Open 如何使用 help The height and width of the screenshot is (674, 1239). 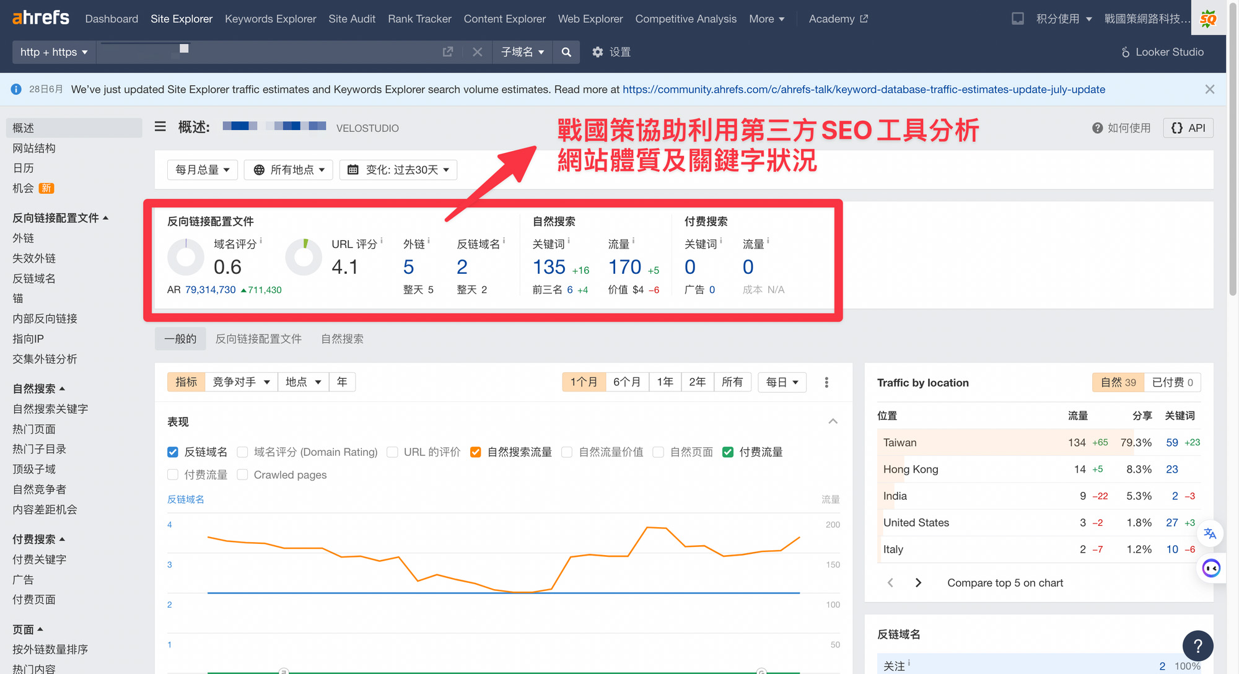pyautogui.click(x=1121, y=128)
